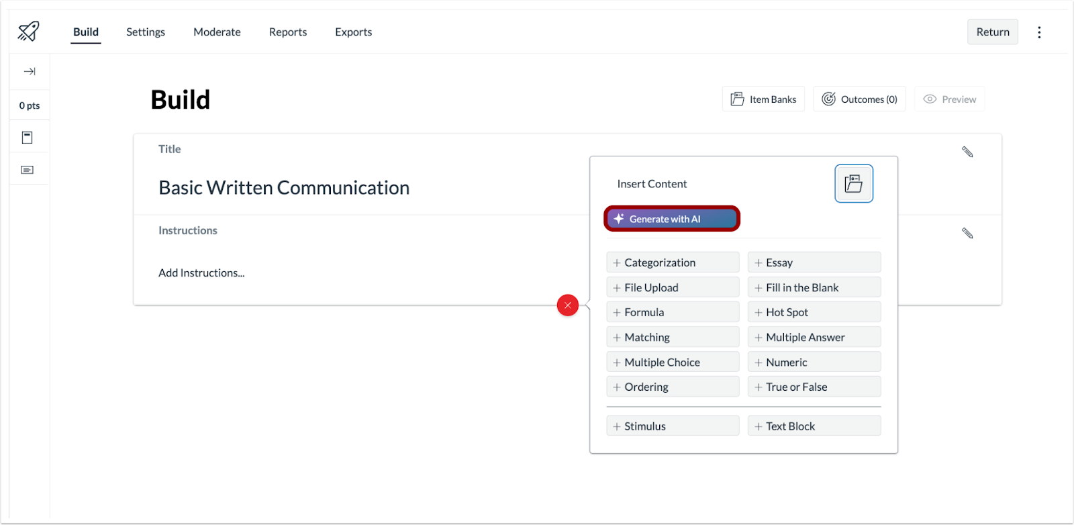
Task: Add a Formula question
Action: (x=673, y=312)
